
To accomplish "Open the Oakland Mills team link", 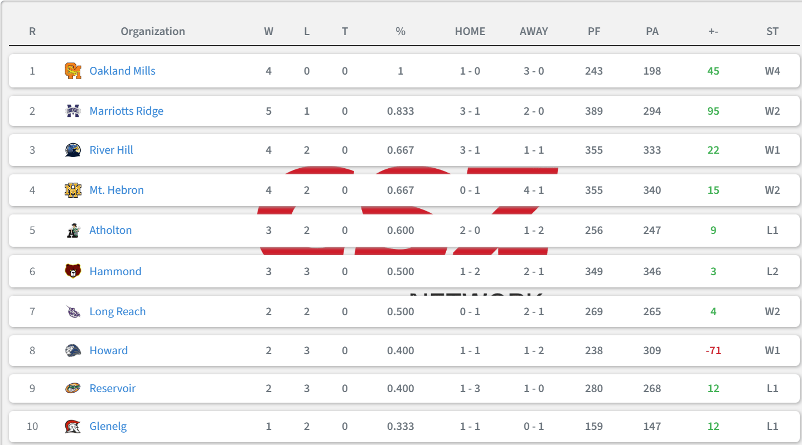I will point(123,71).
